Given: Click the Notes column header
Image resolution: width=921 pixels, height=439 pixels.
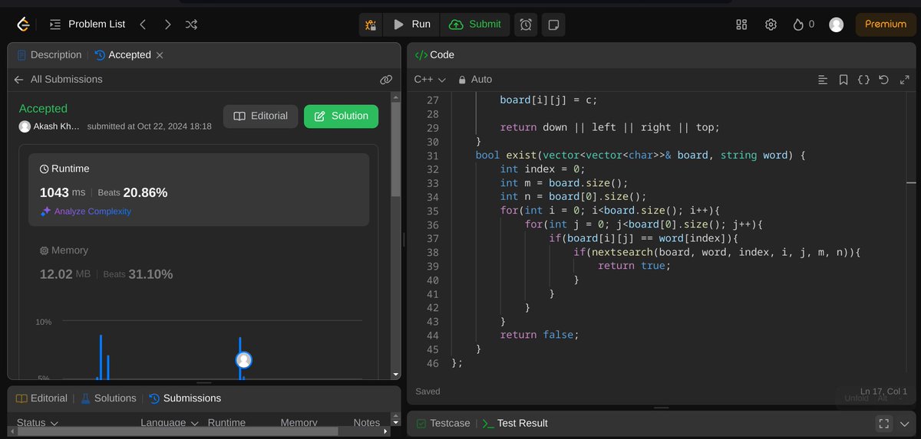Looking at the screenshot, I should tap(366, 422).
